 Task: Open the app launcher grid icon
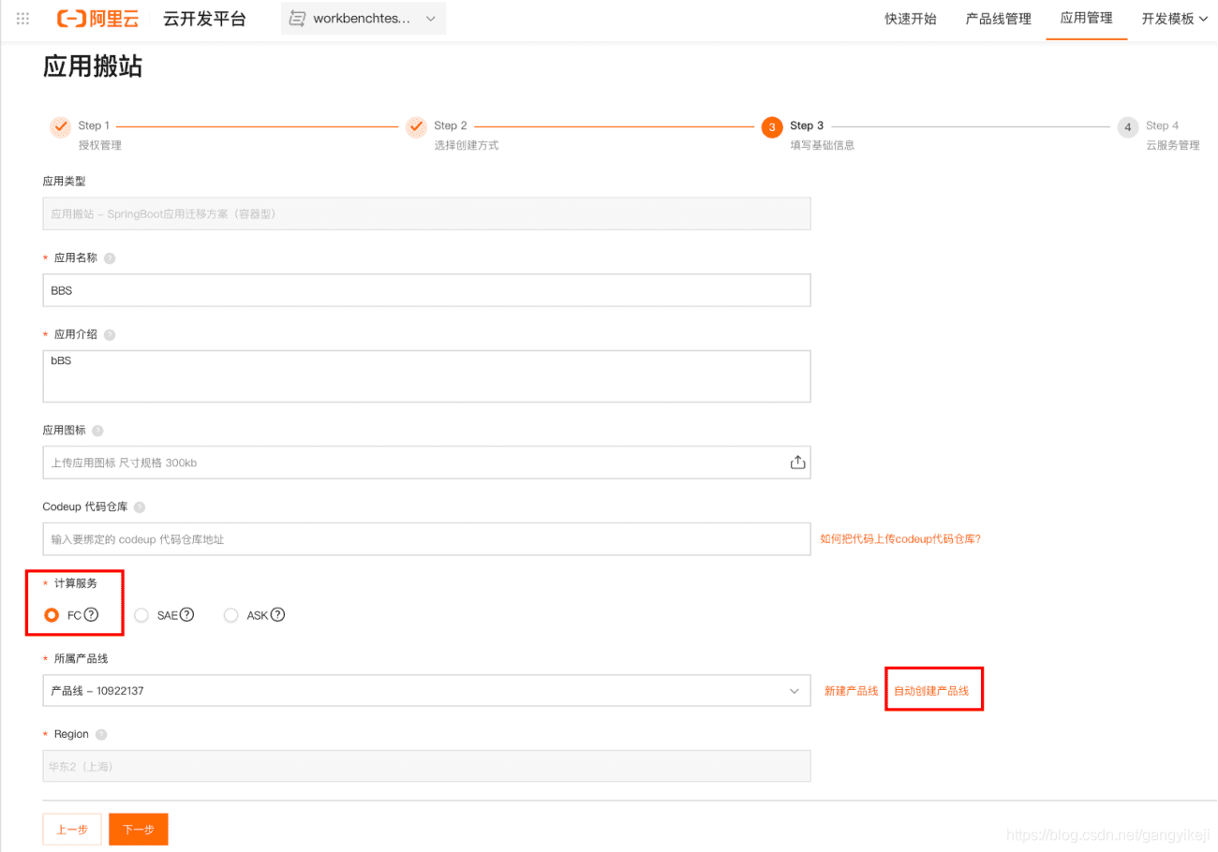23,19
